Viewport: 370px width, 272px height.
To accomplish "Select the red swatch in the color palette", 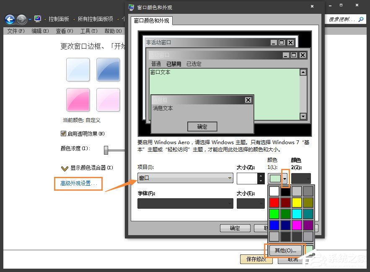I will pyautogui.click(x=274, y=202).
